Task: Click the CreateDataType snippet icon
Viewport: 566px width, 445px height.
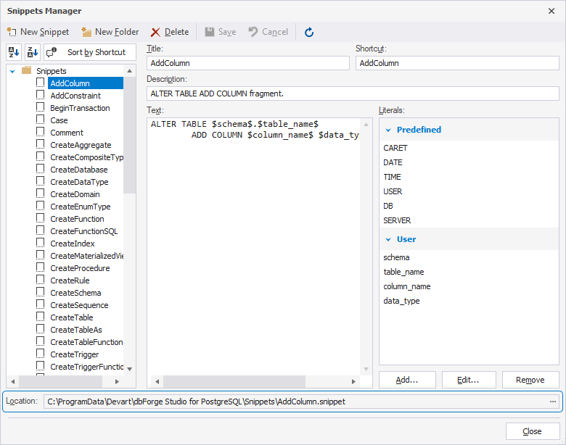Action: pyautogui.click(x=41, y=181)
